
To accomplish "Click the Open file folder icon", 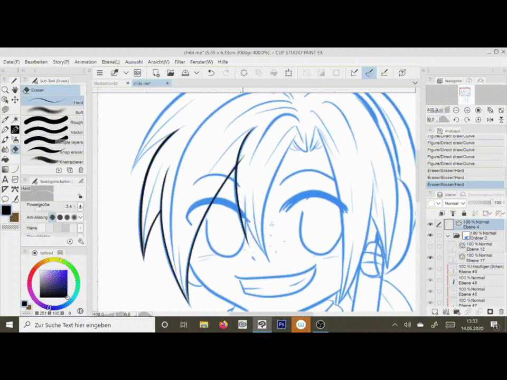I will coord(171,73).
